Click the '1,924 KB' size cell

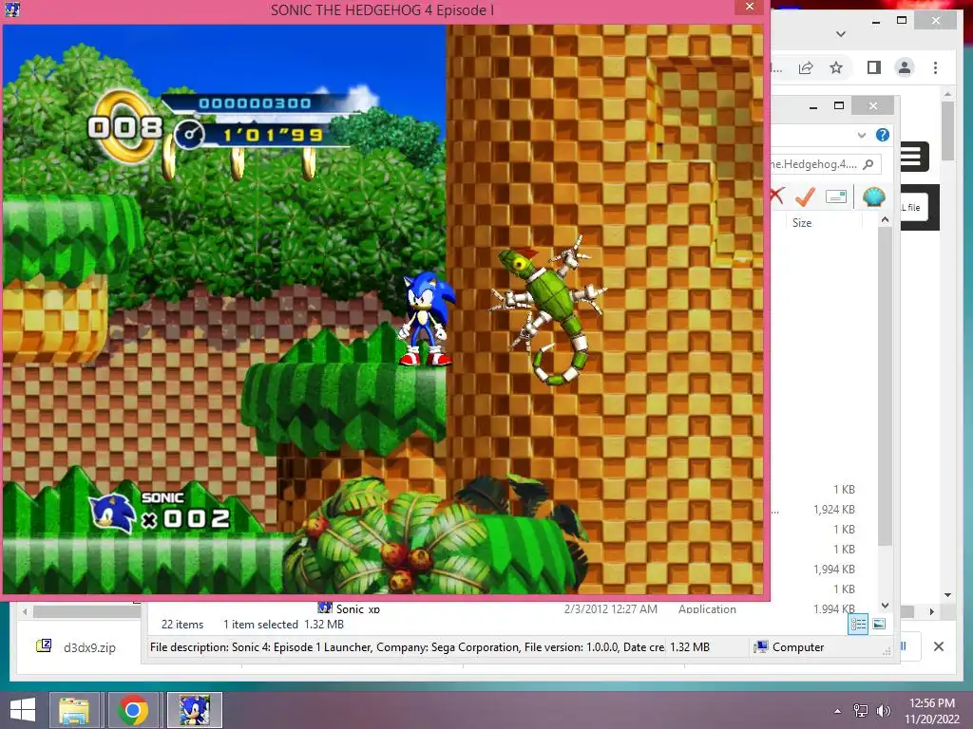833,510
